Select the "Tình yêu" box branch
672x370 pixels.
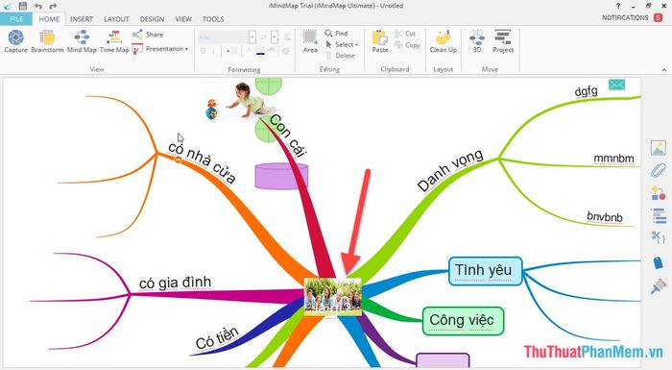click(485, 271)
